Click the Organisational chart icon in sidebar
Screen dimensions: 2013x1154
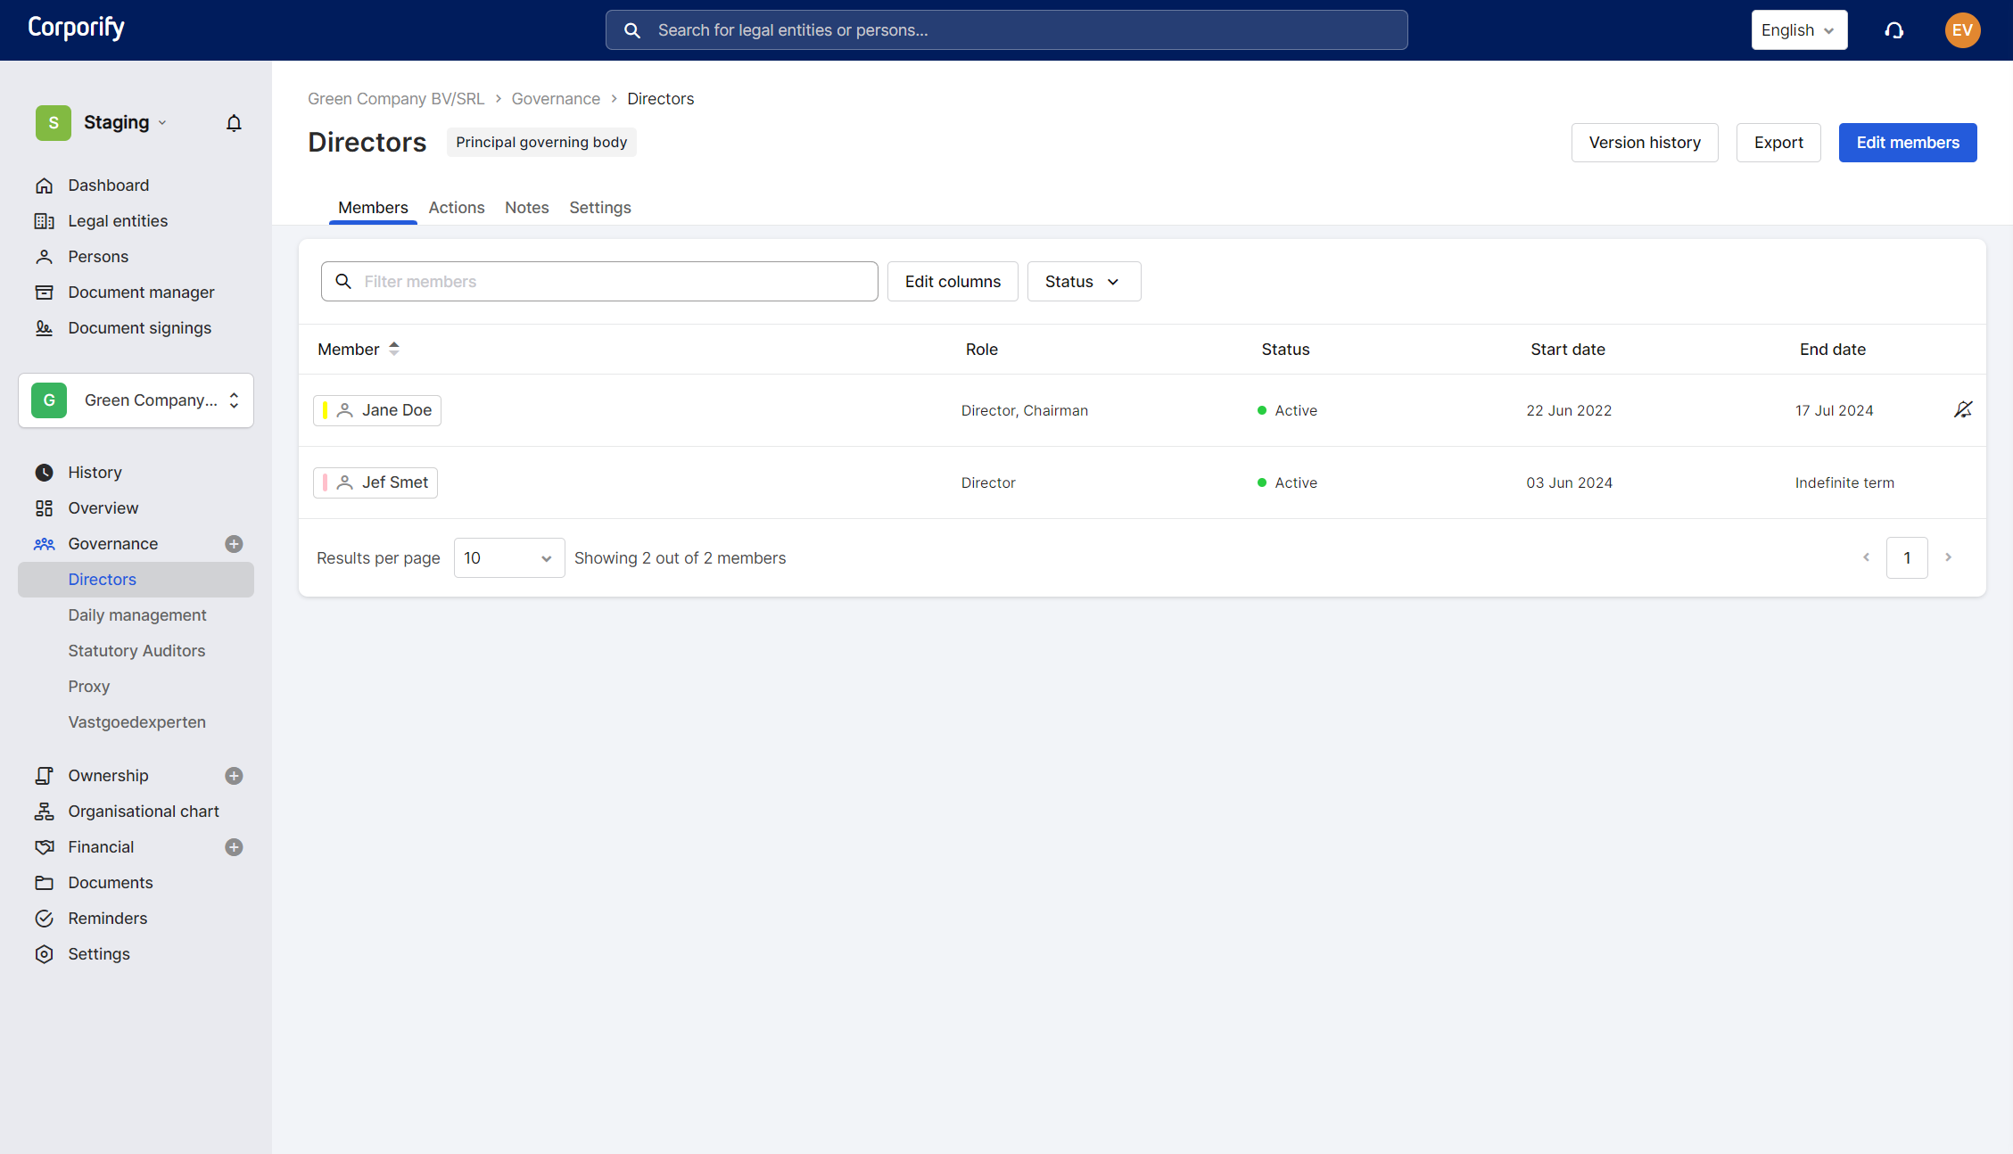point(44,812)
